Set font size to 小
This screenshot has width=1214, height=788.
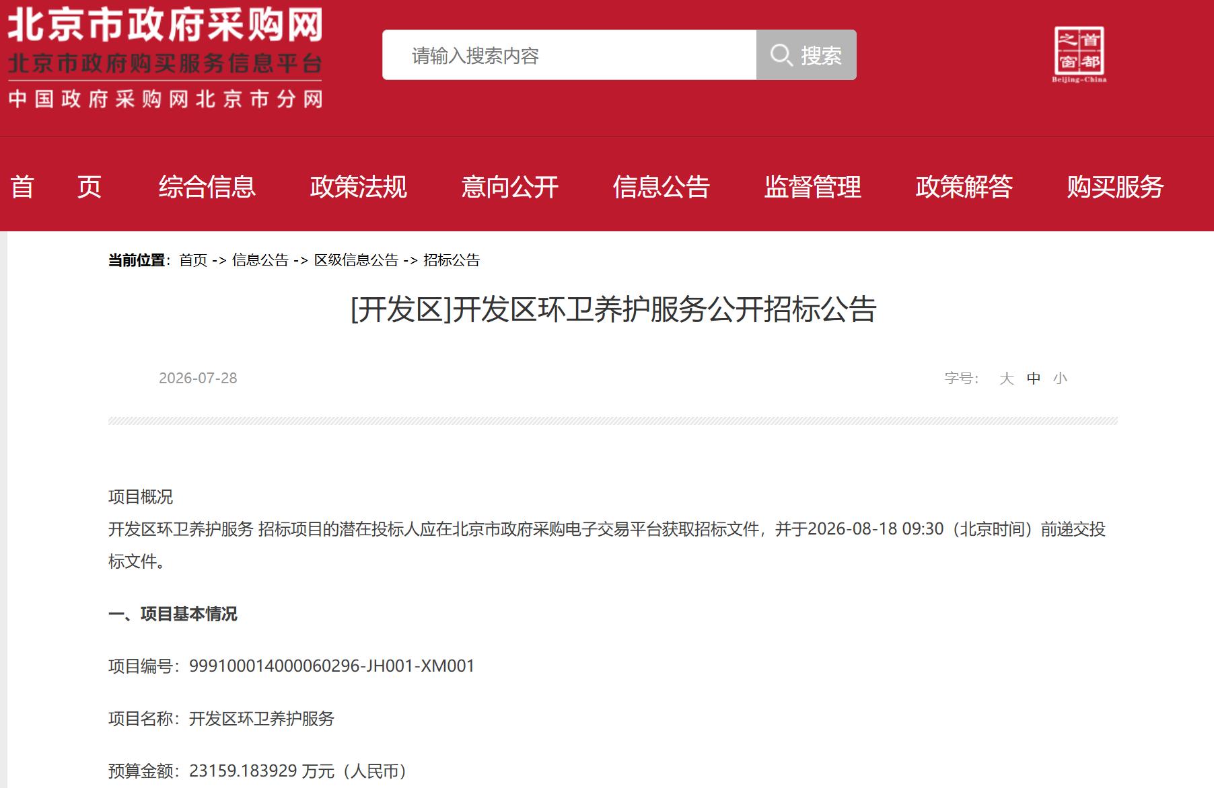pyautogui.click(x=1061, y=379)
